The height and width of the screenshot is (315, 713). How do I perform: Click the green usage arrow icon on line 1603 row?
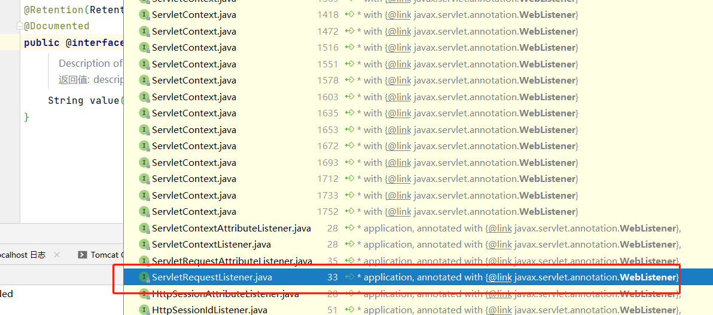[349, 97]
